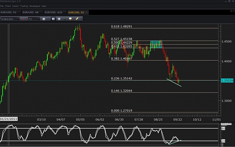Click the 0.236 1.35142 Fibonacci label

click(x=121, y=78)
